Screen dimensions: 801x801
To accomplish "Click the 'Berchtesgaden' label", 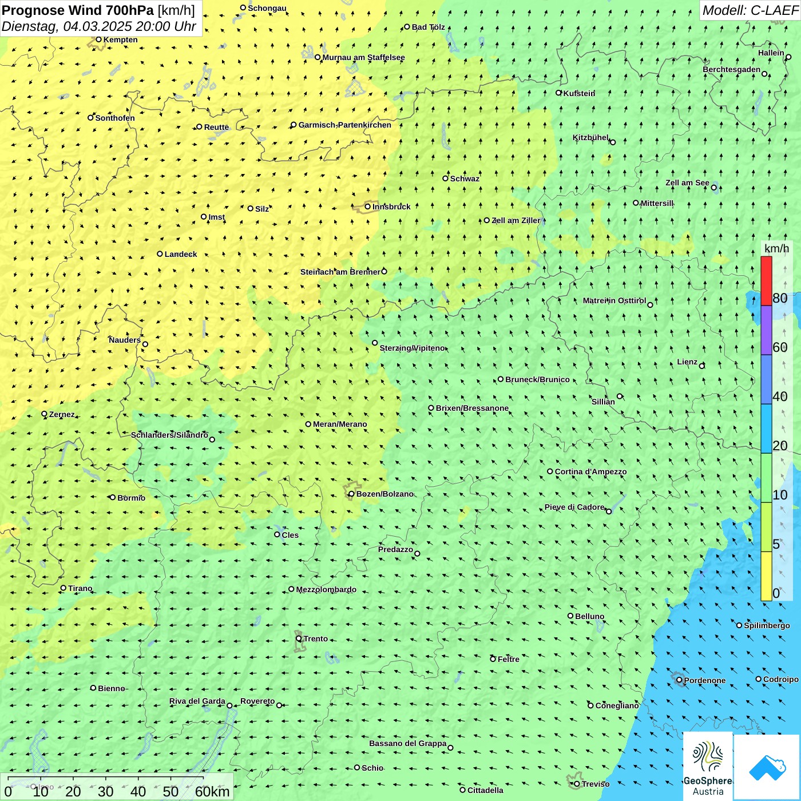I will tap(732, 70).
